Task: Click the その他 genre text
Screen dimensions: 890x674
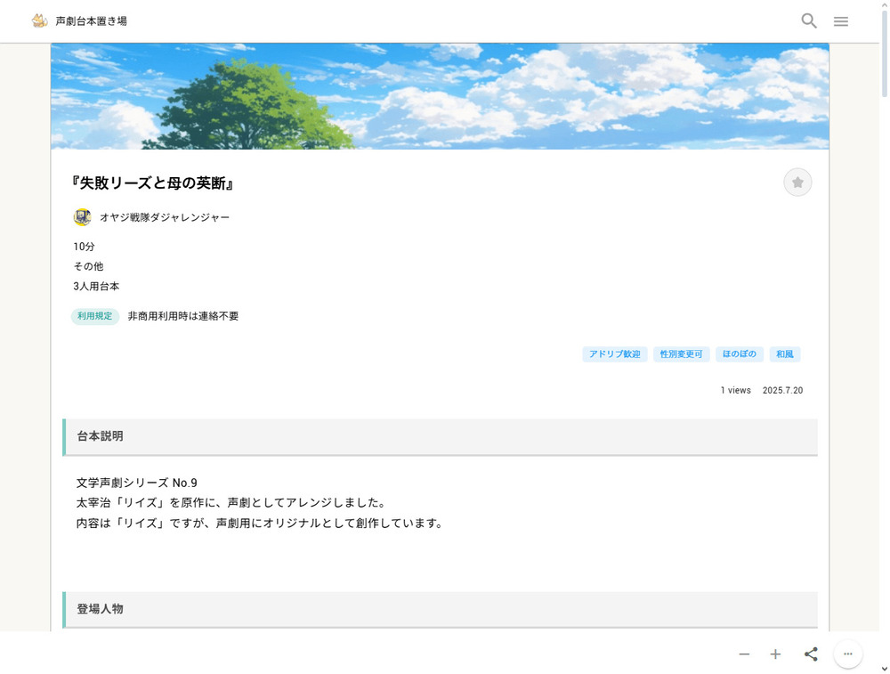Action: [88, 266]
